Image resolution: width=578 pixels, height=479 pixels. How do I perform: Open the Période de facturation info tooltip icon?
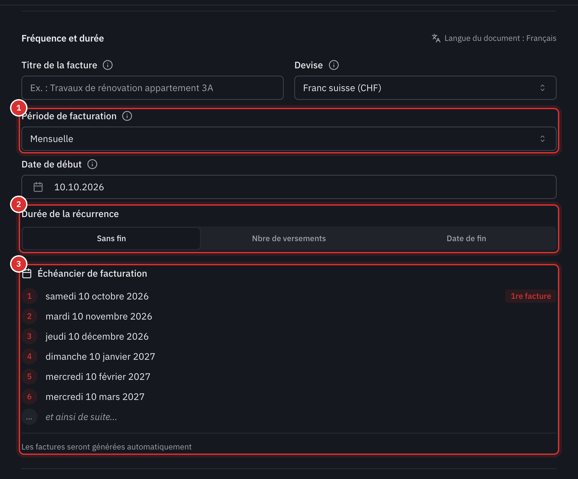127,116
